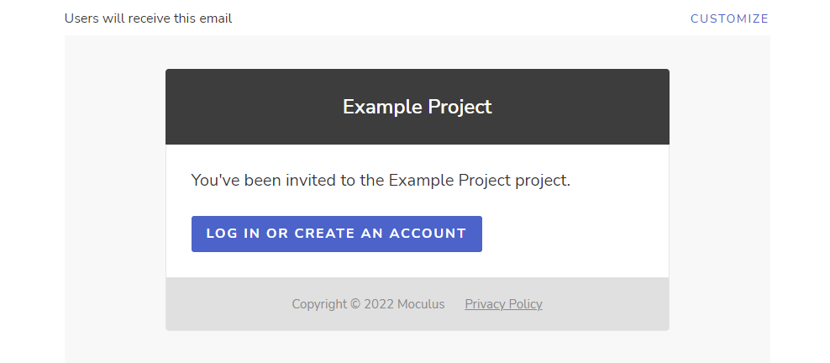
Task: Click the copyright © symbol in footer
Action: (355, 304)
